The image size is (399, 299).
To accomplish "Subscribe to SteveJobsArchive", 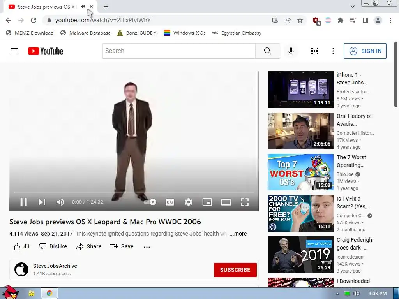I will [x=235, y=270].
